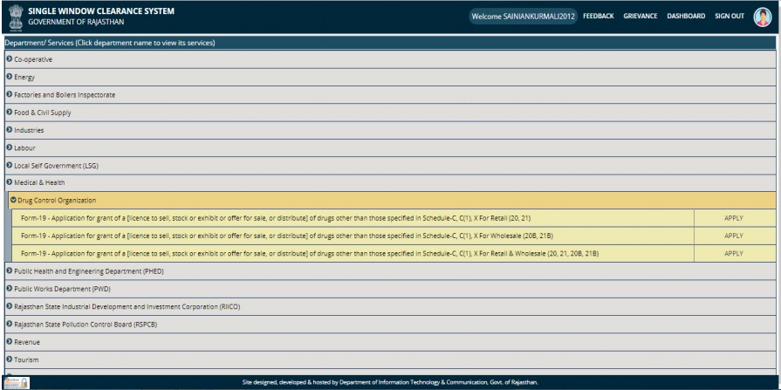
Task: Select Public Works Department (PWD) row
Action: 62,289
